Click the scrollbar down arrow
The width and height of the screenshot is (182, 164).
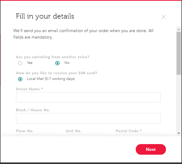[x=179, y=133]
